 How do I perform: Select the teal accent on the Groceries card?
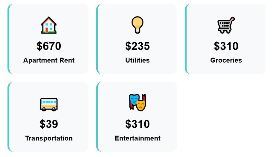click(186, 39)
